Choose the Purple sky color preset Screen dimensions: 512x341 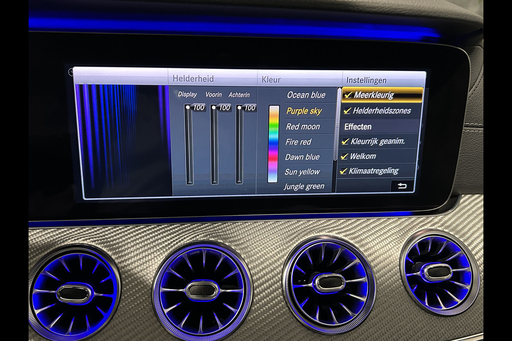(x=304, y=111)
